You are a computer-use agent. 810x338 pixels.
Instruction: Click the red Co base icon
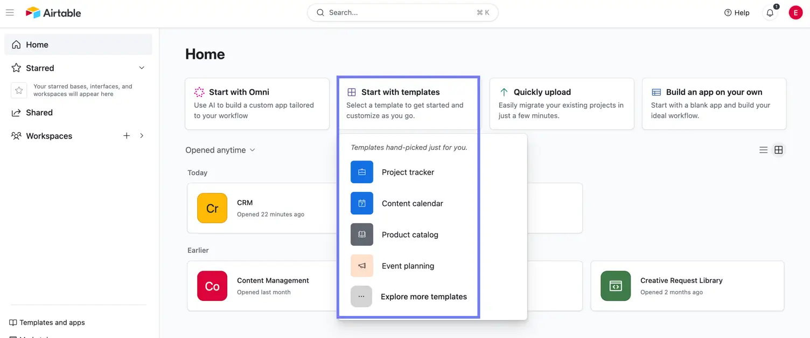(212, 286)
